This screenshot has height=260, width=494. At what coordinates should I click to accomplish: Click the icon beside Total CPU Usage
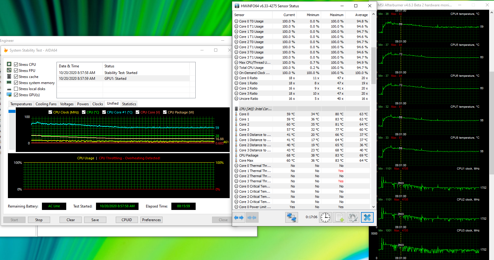(236, 68)
